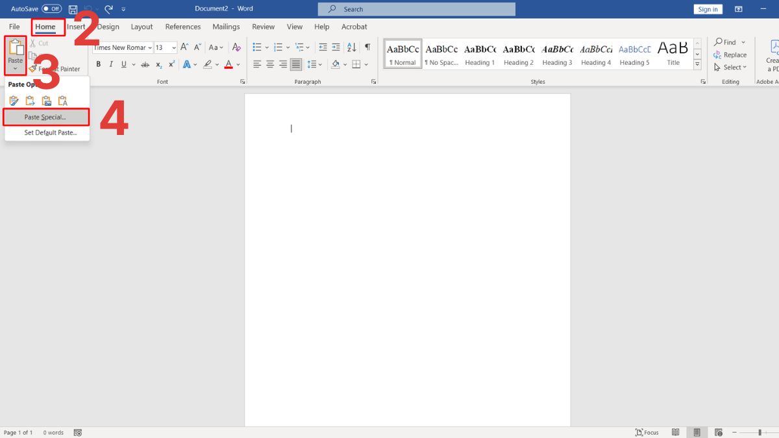
Task: Click inside the Search box
Action: point(415,8)
